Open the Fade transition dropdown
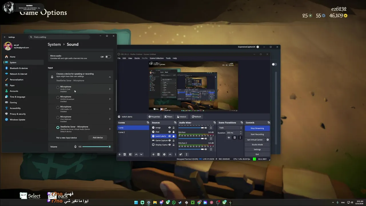This screenshot has width=366, height=206. [x=230, y=128]
